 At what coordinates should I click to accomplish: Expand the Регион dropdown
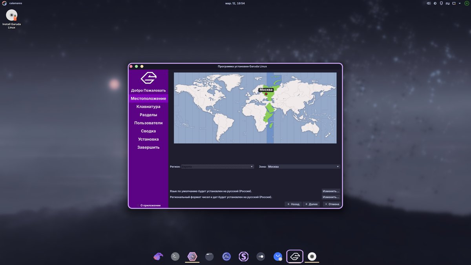coord(217,167)
